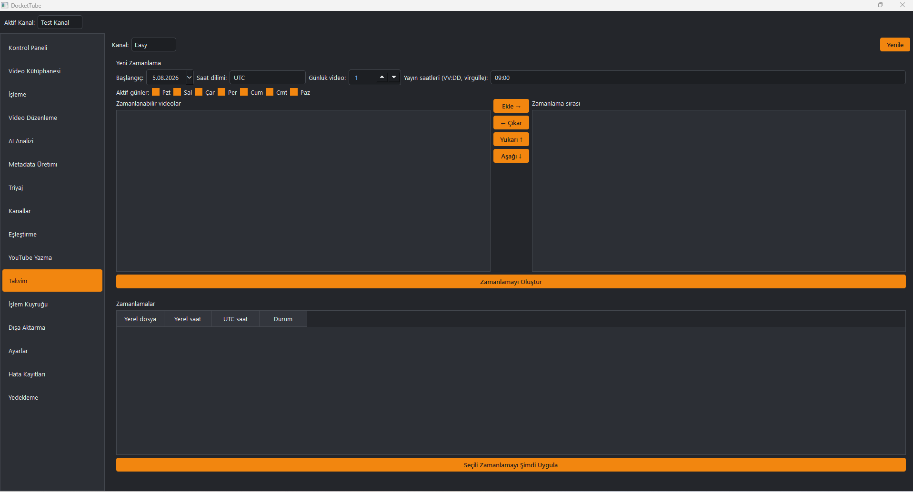Open Video Düzenleme page
The height and width of the screenshot is (492, 913).
click(52, 118)
